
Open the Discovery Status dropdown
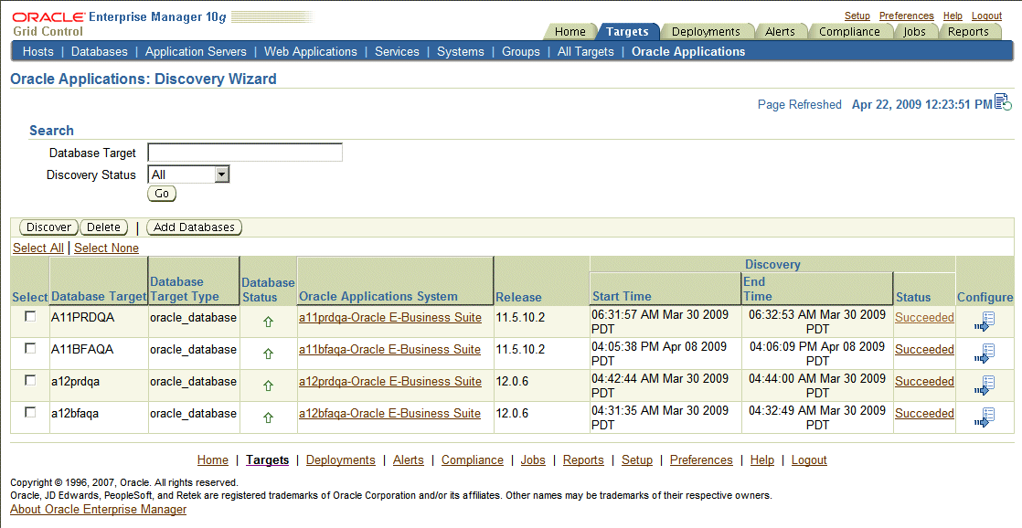click(x=189, y=174)
